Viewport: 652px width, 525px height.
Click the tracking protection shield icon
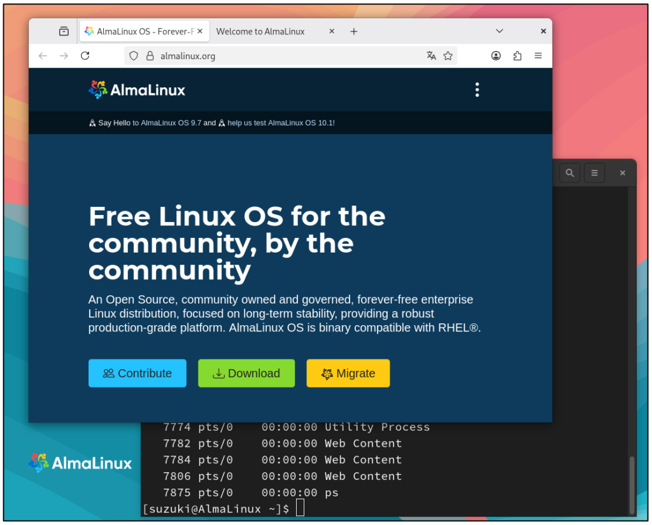point(134,56)
